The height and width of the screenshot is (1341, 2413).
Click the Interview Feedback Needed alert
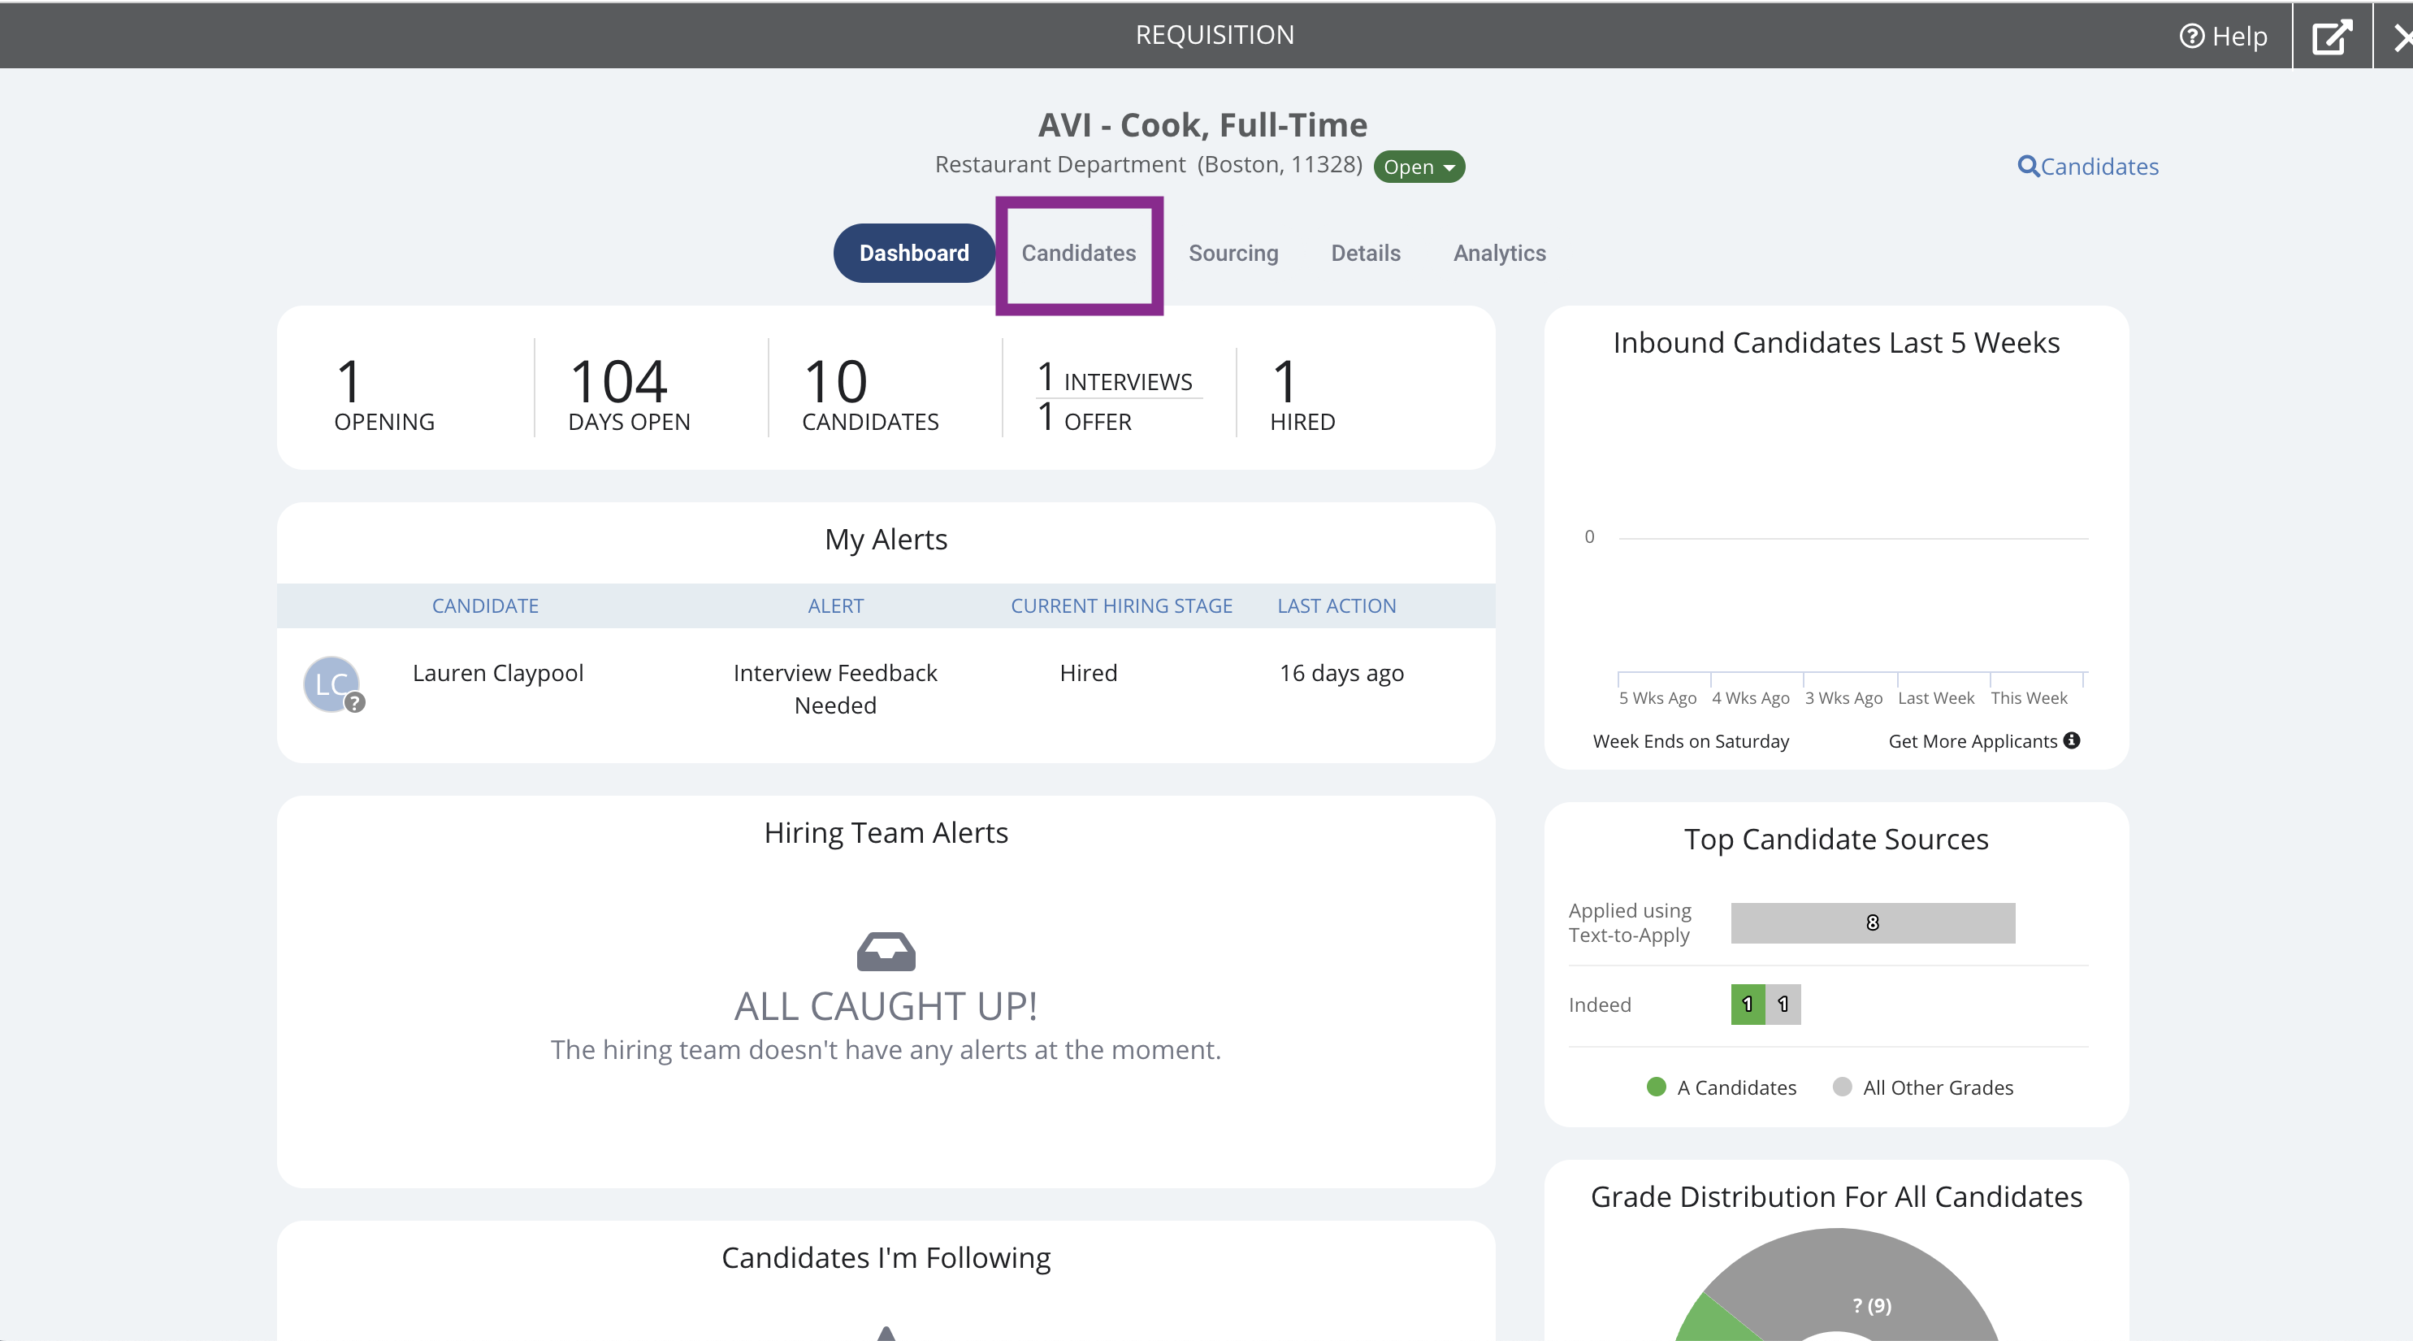[834, 688]
